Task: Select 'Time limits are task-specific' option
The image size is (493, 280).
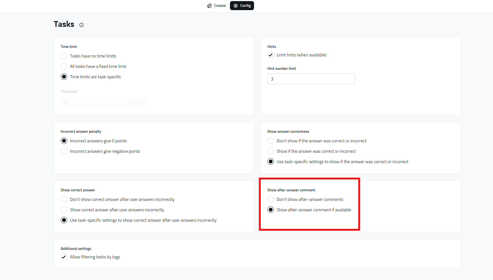Action: tap(64, 77)
